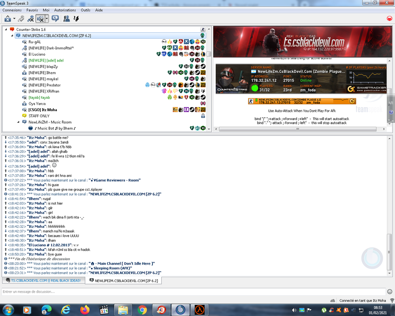Viewport: 395px width, 316px height.
Task: Select the STAFF ONLY channel
Action: coord(39,116)
